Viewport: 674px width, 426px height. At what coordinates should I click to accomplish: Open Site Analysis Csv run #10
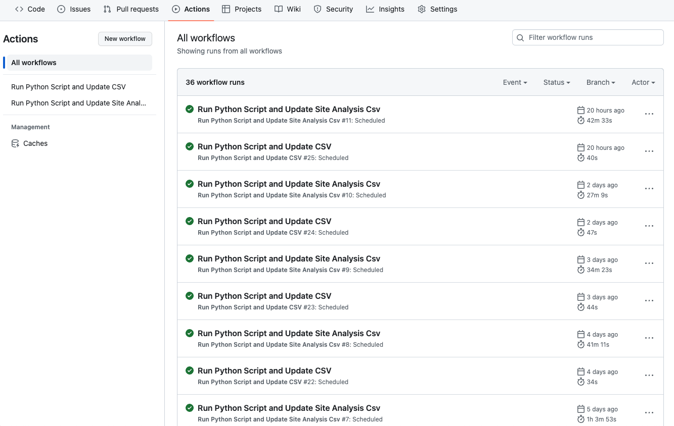tap(289, 184)
